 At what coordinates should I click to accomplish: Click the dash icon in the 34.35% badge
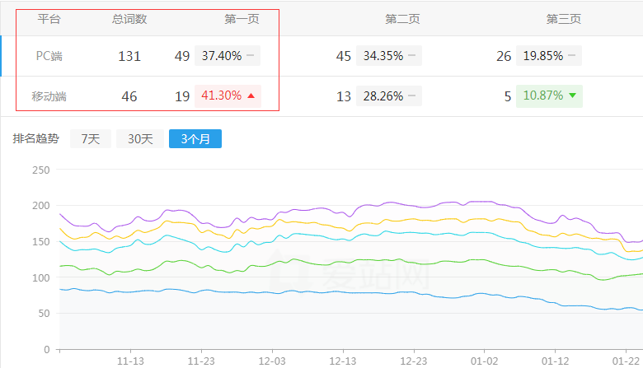pyautogui.click(x=411, y=56)
